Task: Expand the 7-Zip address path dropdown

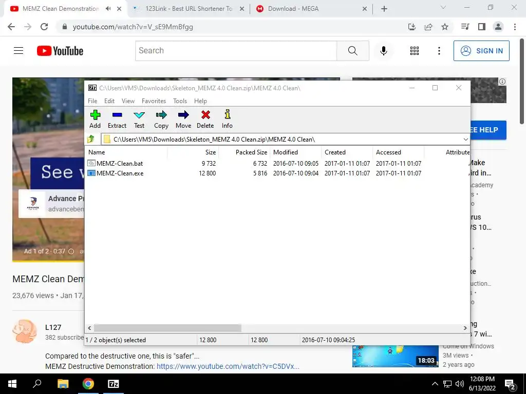Action: pos(465,140)
